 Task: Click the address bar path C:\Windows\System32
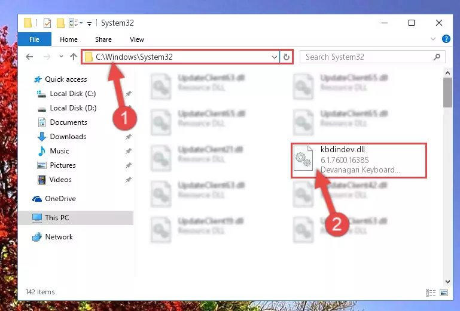click(x=134, y=57)
